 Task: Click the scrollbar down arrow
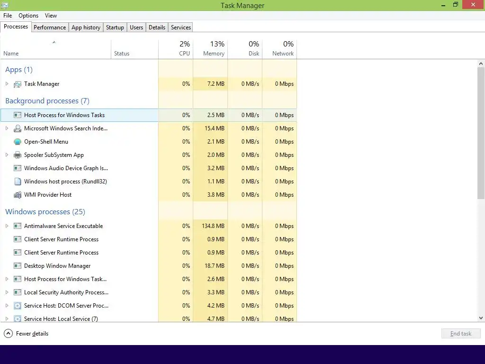(481, 318)
